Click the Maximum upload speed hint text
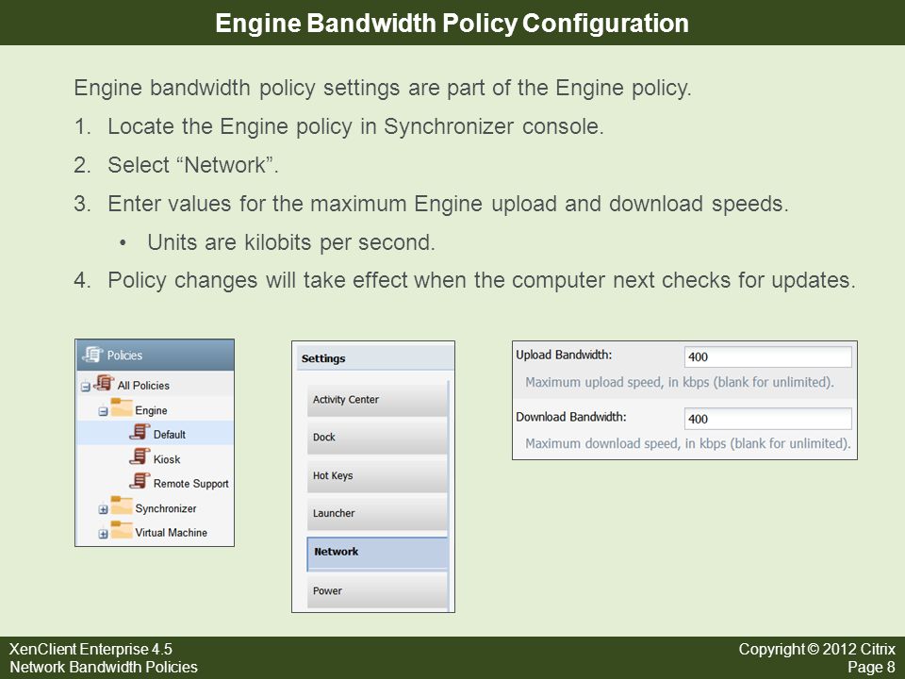This screenshot has width=905, height=679. coord(680,382)
